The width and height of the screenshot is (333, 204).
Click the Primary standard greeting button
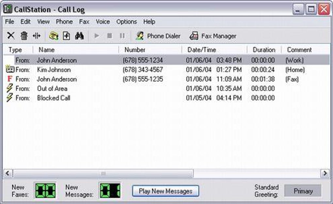coord(303,191)
